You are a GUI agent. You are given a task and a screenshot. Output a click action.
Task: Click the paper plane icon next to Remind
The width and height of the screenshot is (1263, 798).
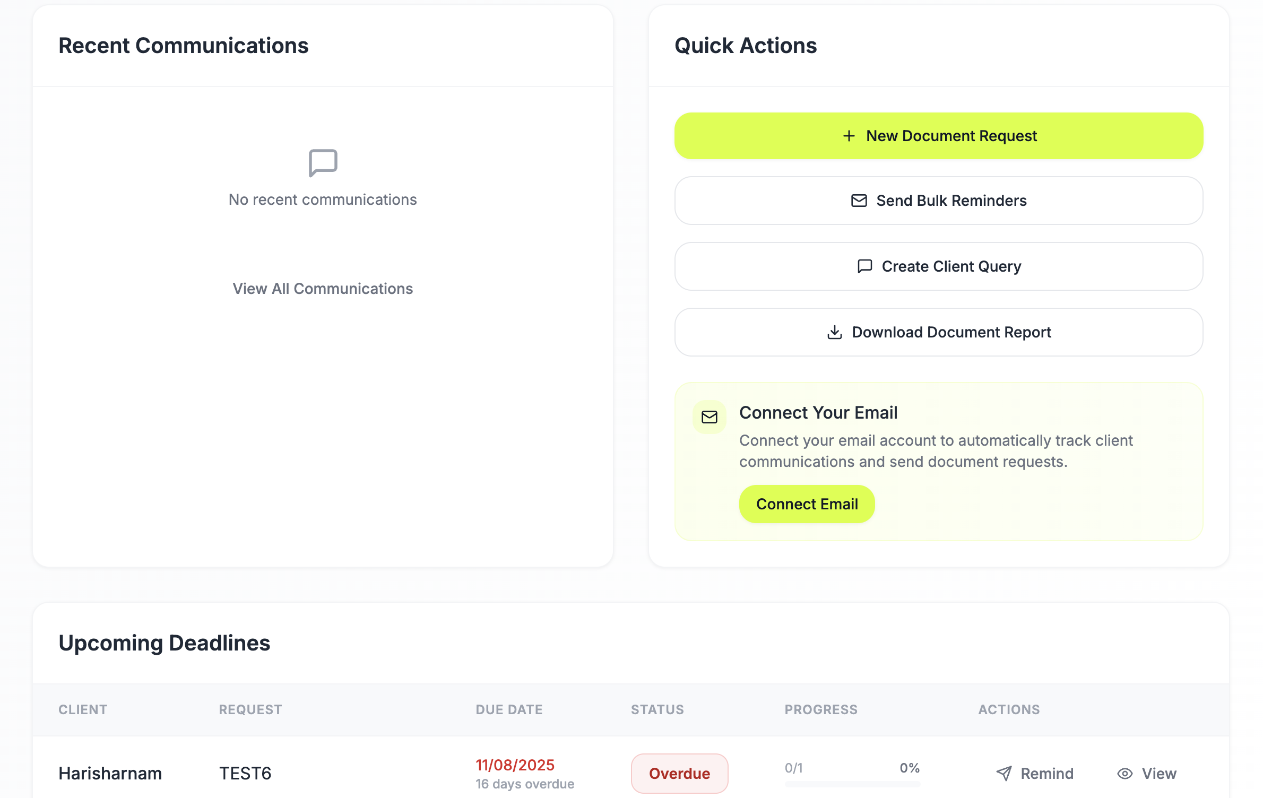[x=1004, y=774]
